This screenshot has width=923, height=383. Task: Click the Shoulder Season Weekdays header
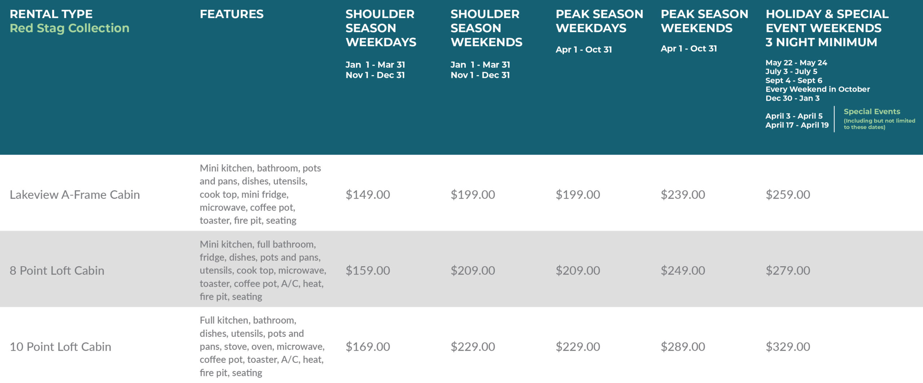[380, 28]
